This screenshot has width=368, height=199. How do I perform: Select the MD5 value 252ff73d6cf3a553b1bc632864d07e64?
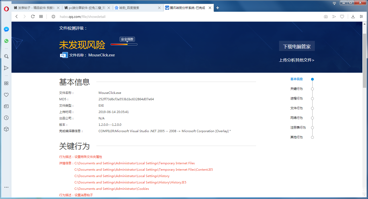point(126,99)
